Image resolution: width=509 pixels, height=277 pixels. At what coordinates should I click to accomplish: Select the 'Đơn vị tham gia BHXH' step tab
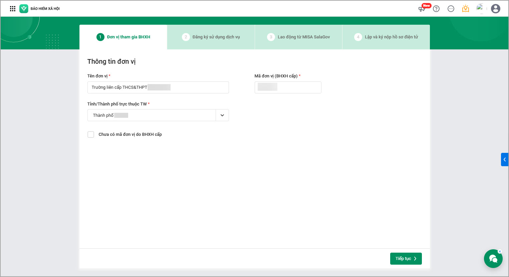(123, 37)
